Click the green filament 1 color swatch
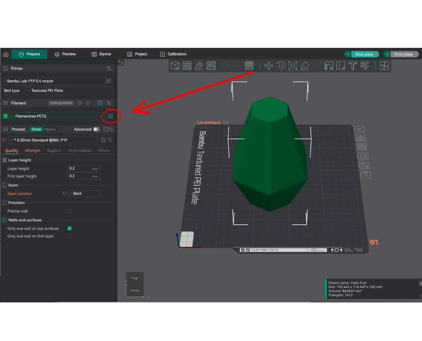 coord(5,116)
